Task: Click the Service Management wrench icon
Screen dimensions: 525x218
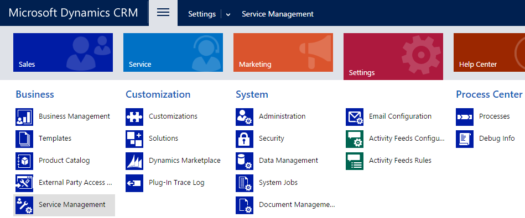Action: (24, 205)
